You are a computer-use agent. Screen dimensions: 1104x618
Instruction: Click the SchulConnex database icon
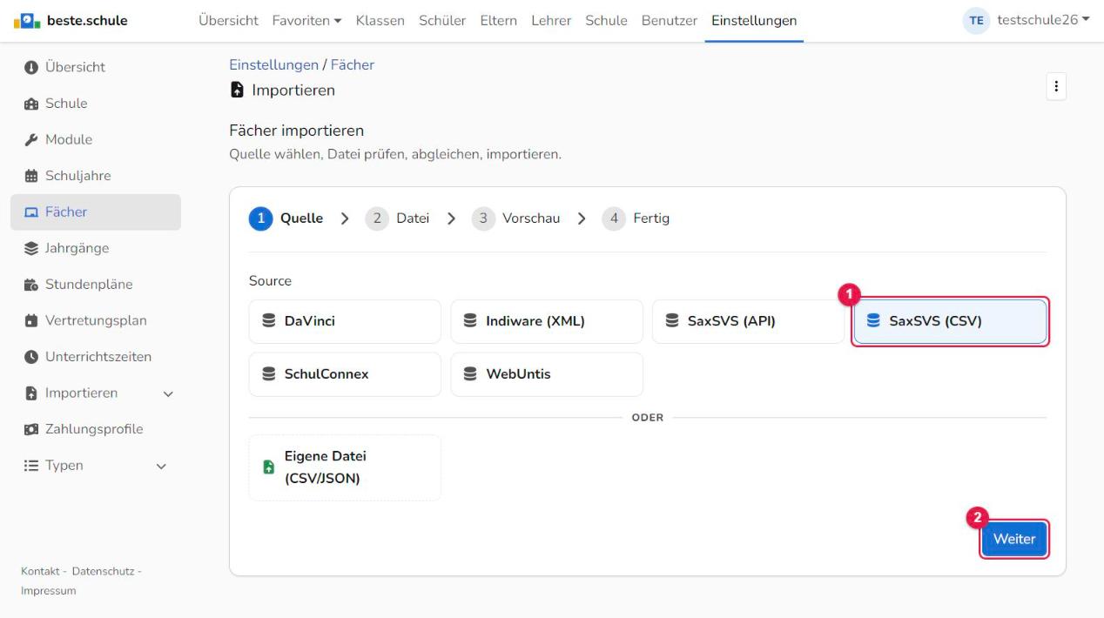pos(269,374)
